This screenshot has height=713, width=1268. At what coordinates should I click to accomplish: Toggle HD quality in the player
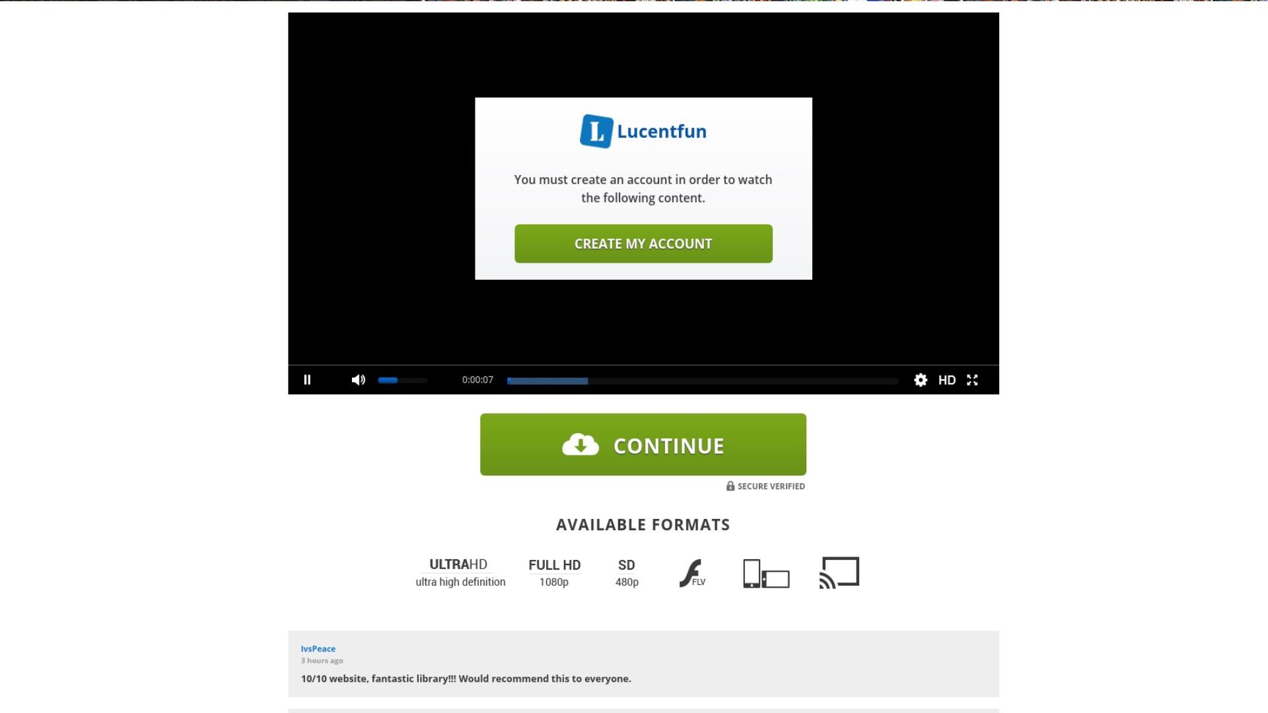(x=947, y=380)
